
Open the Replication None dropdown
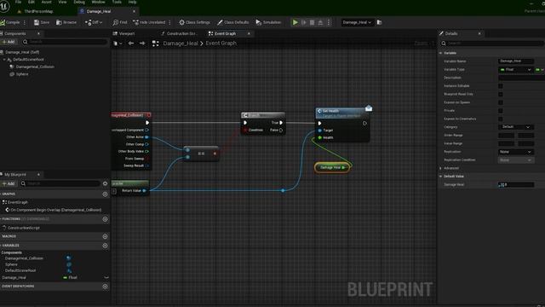tap(516, 152)
